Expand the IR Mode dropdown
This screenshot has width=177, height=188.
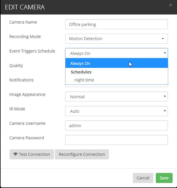coord(116,111)
